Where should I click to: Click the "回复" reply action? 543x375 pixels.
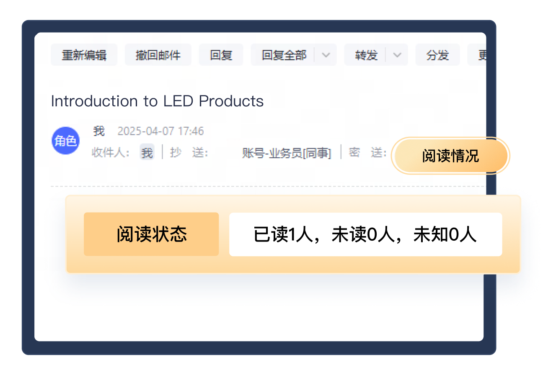click(x=221, y=55)
